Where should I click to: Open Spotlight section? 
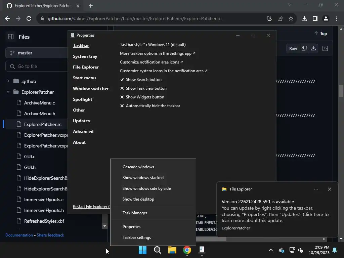pyautogui.click(x=82, y=99)
